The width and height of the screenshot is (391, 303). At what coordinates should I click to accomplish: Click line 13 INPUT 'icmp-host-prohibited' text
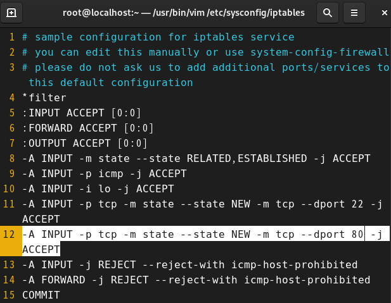point(294,265)
